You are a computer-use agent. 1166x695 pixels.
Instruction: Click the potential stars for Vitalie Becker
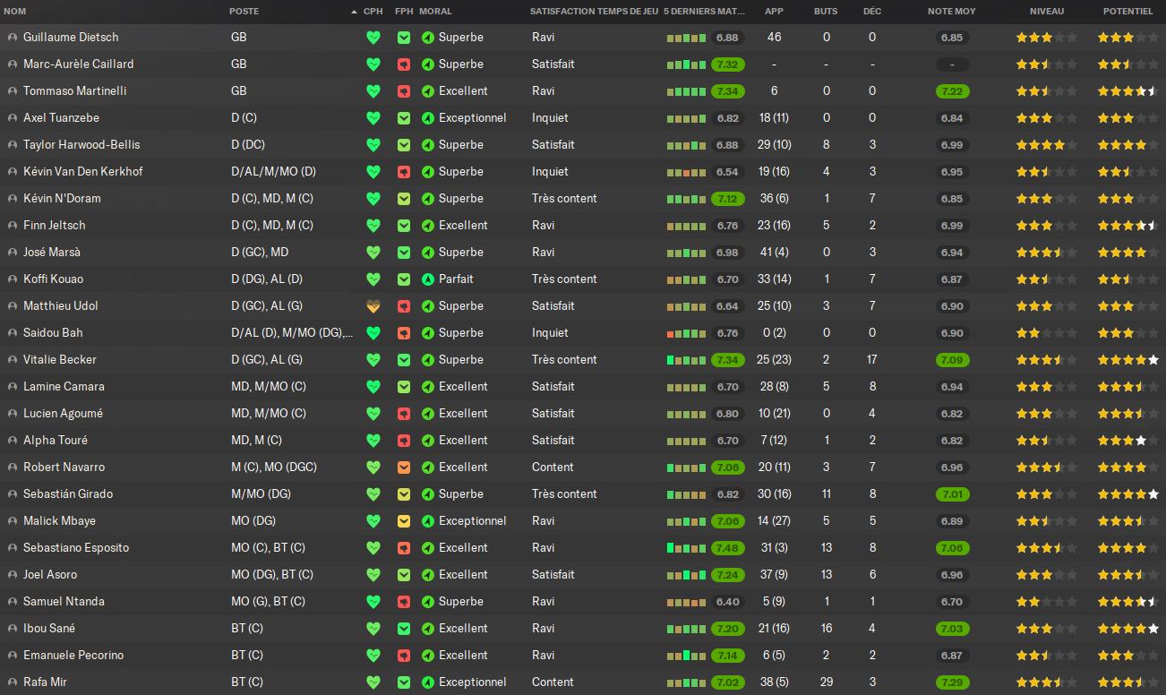click(x=1128, y=360)
